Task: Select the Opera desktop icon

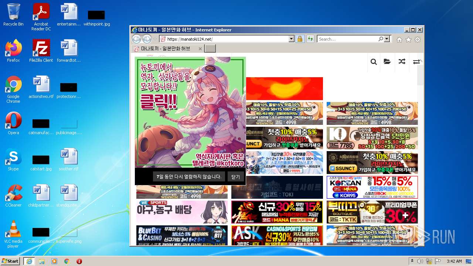Action: tap(13, 124)
